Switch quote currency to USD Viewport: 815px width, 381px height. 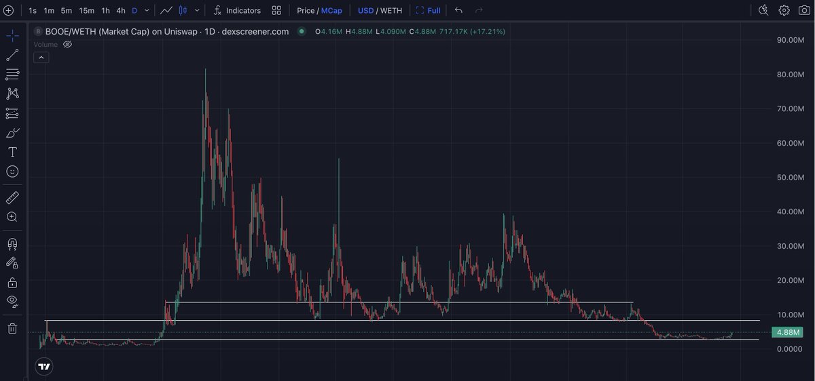point(365,11)
